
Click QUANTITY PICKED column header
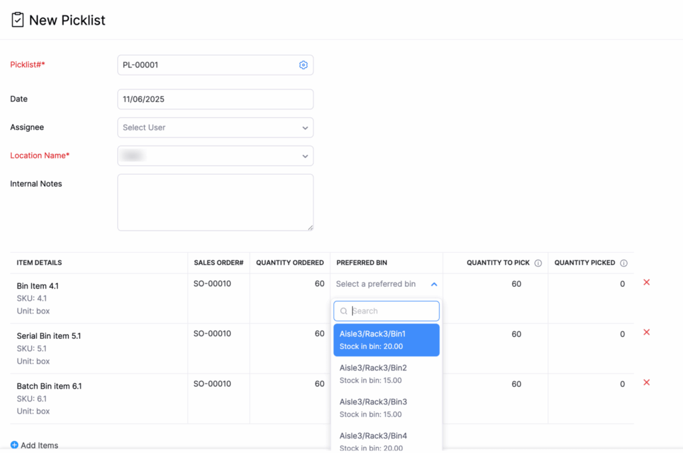pos(584,263)
